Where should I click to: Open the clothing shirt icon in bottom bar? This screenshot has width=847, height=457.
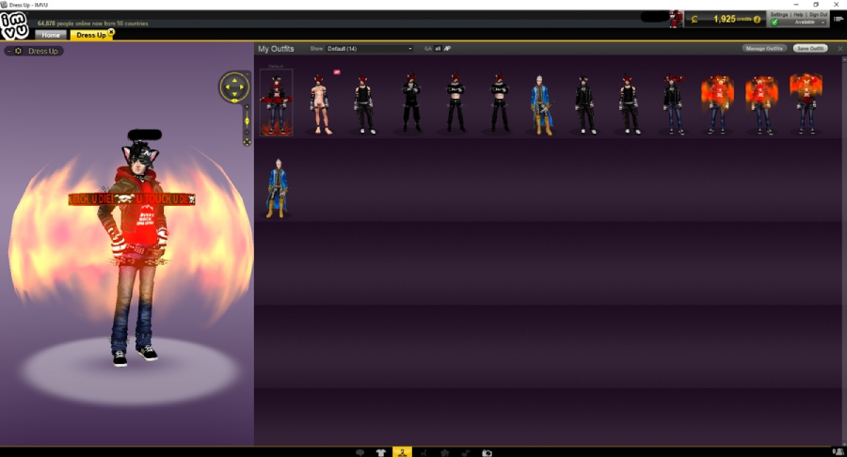[x=381, y=452]
